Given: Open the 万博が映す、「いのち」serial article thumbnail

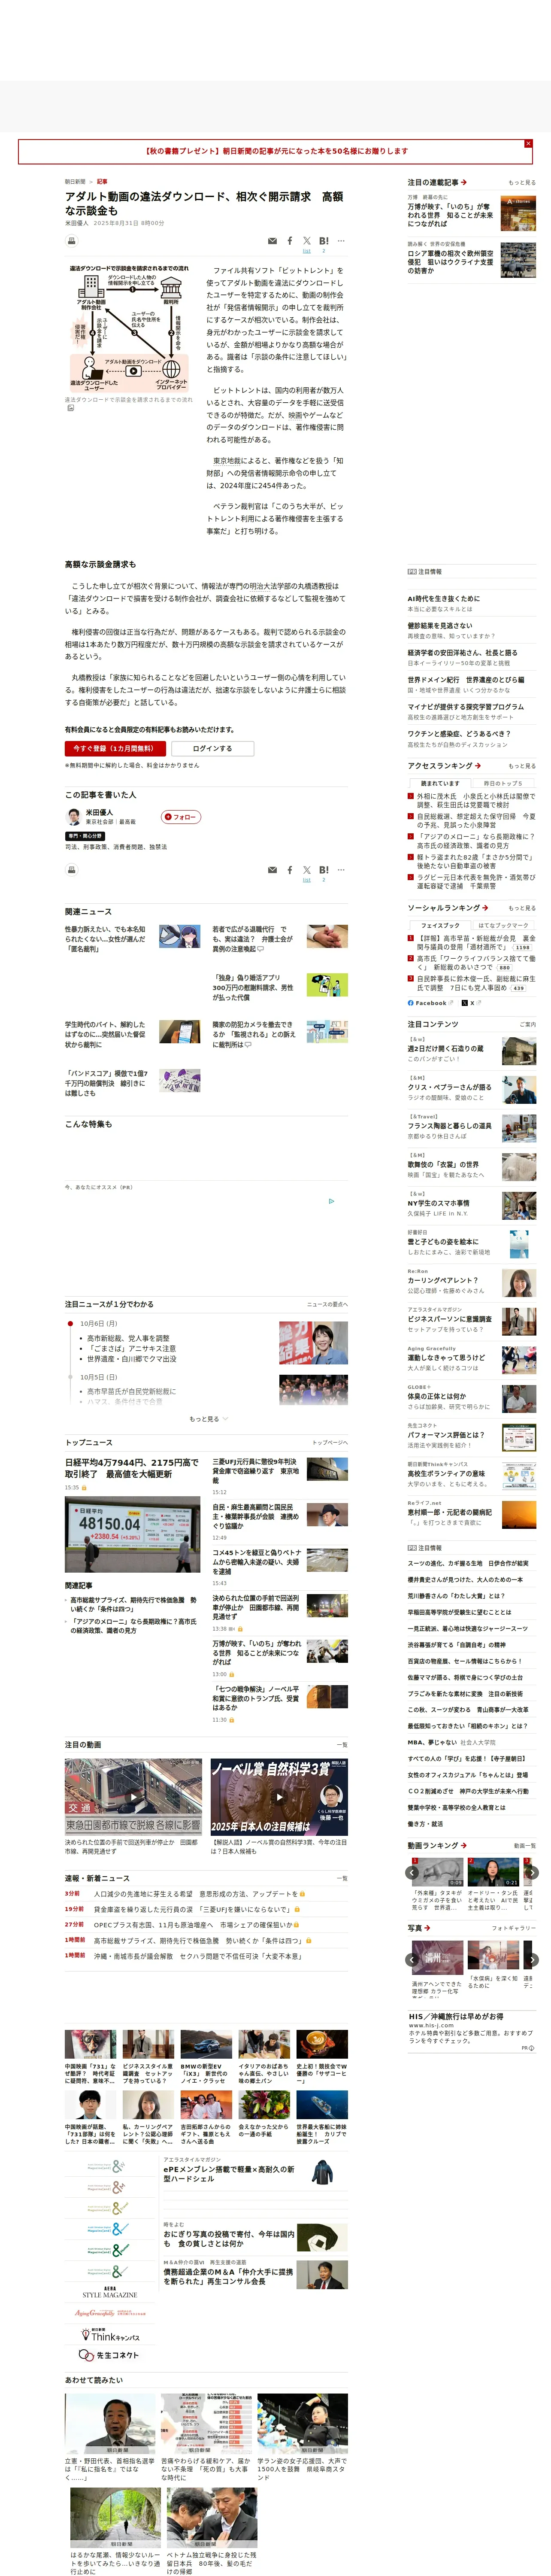Looking at the screenshot, I should 518,212.
